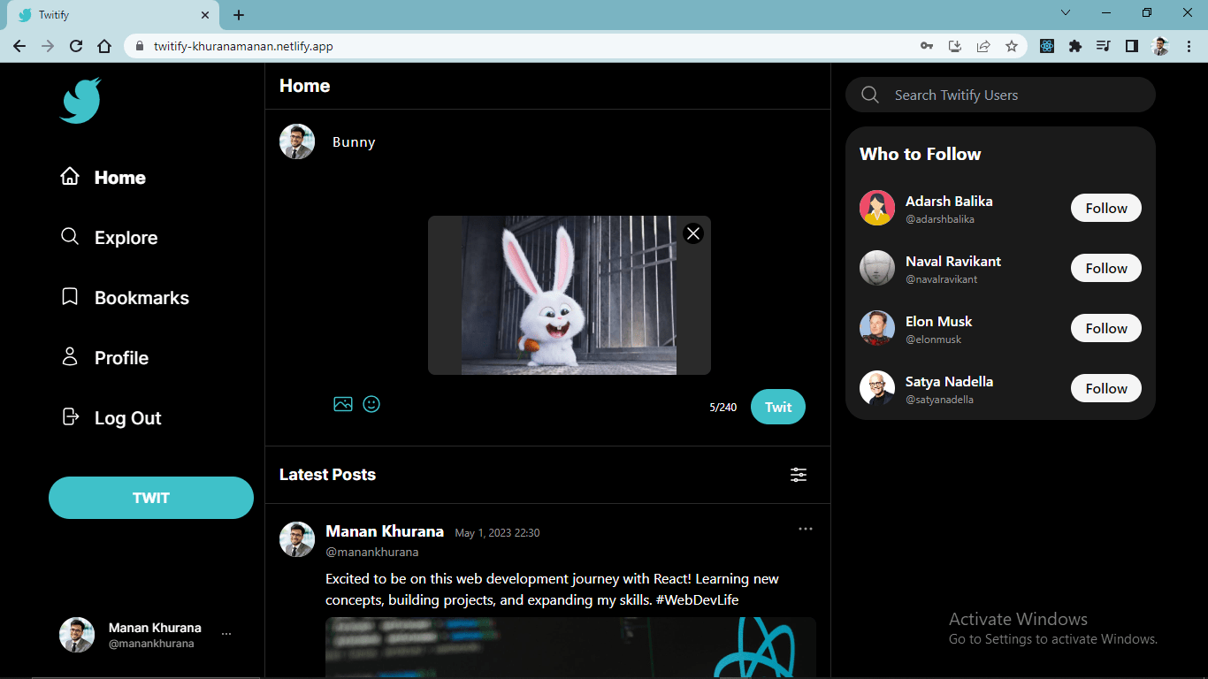1208x679 pixels.
Task: Click the bunny image preview
Action: (569, 295)
